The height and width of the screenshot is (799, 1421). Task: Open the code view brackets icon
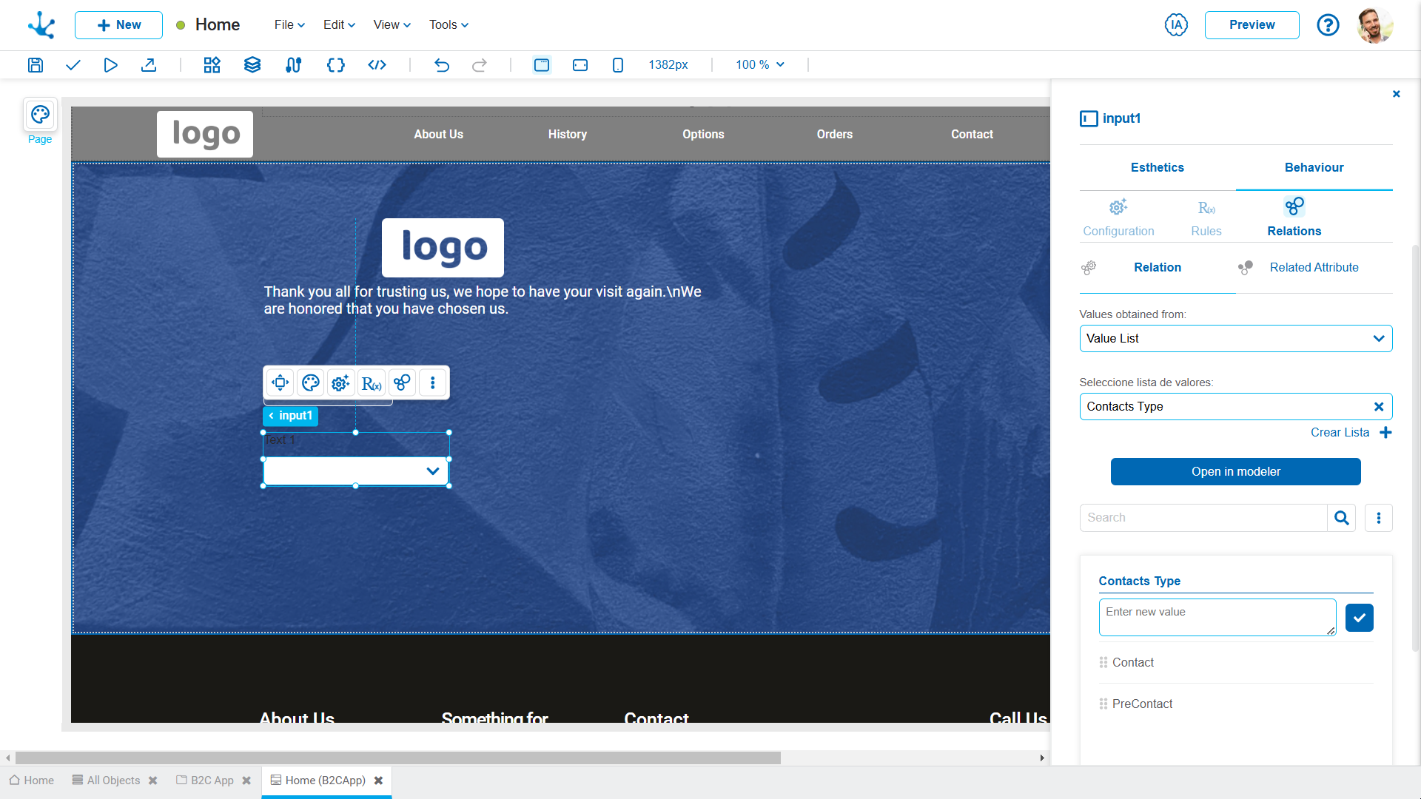[377, 65]
